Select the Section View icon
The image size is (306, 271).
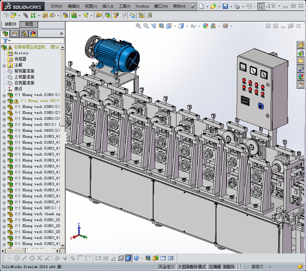pyautogui.click(x=161, y=26)
